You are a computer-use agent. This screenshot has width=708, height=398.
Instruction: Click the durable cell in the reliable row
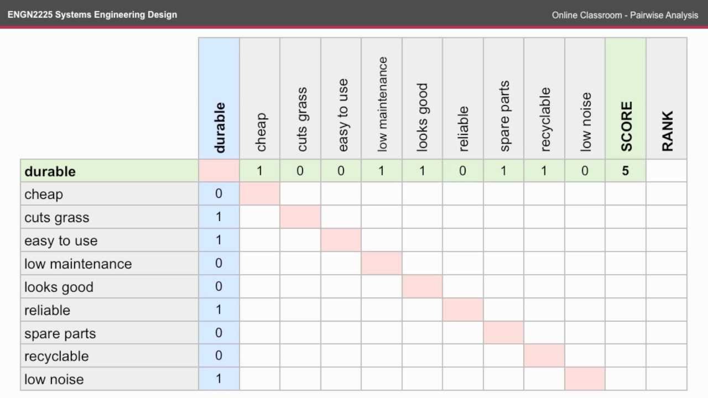(219, 310)
